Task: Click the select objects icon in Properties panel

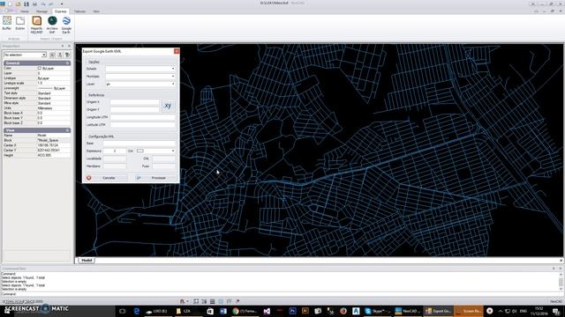Action: click(60, 55)
